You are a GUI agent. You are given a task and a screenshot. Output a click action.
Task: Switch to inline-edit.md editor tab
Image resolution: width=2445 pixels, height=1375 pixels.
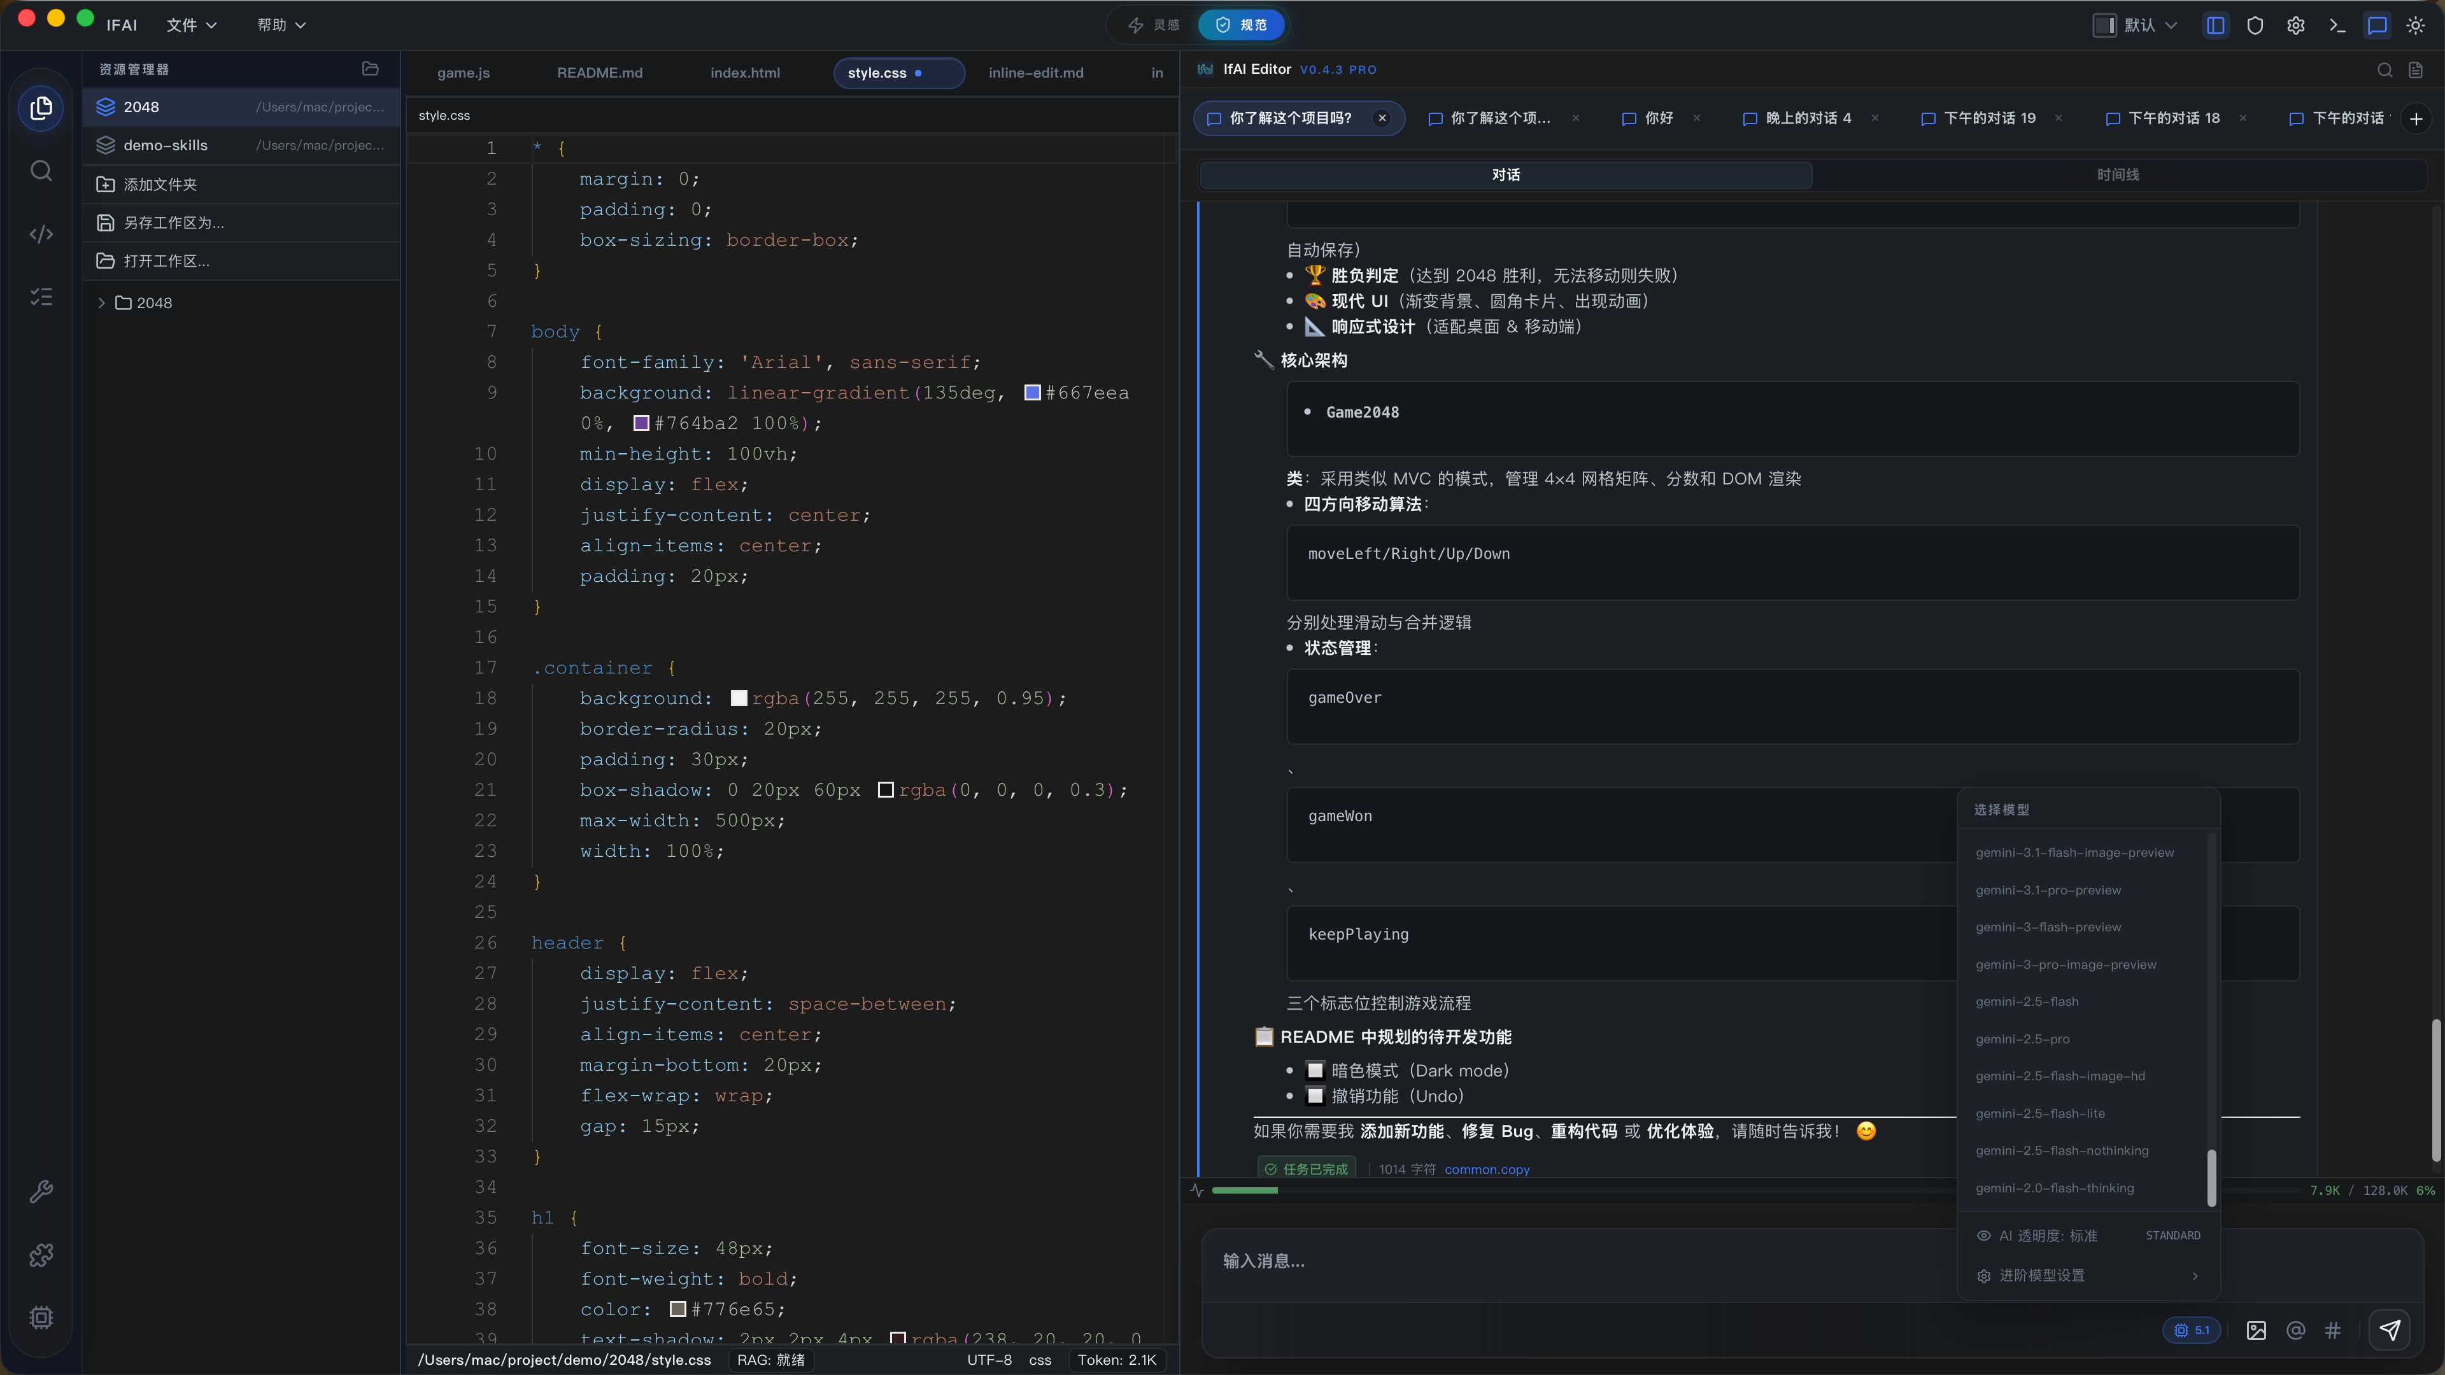point(1035,73)
